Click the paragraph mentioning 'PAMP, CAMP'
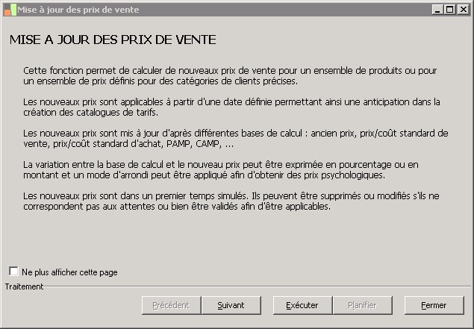The height and width of the screenshot is (329, 474). (235, 138)
